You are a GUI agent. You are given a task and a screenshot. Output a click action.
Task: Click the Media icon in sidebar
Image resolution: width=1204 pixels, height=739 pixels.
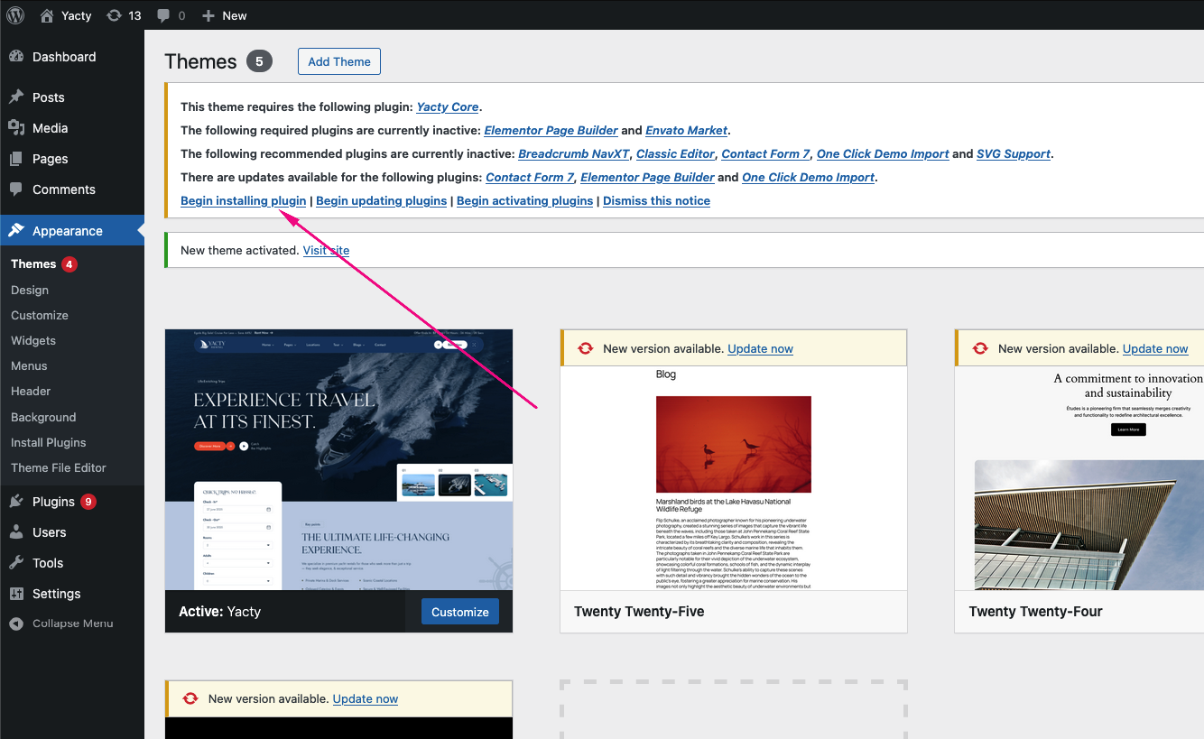(16, 128)
